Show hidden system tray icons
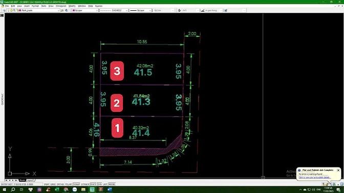This screenshot has width=344, height=193. coord(300,190)
